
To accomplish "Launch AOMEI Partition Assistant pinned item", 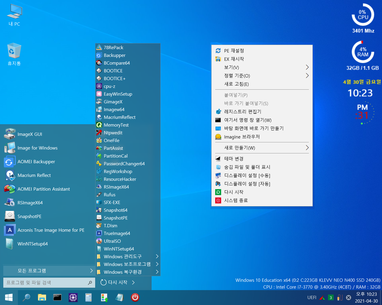I will coord(49,189).
